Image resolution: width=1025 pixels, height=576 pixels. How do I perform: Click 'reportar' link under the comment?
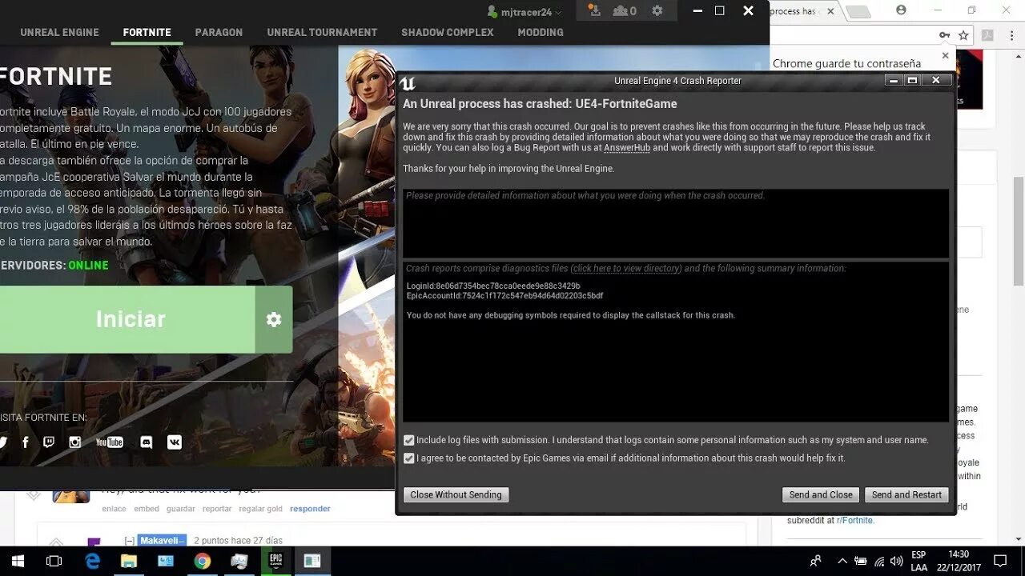point(217,509)
